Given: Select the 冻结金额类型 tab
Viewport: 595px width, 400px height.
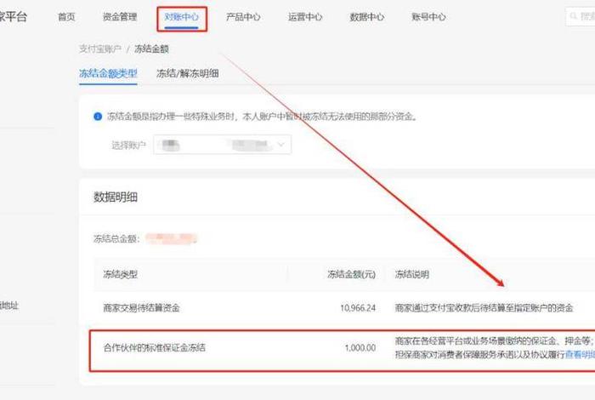Looking at the screenshot, I should coord(108,73).
